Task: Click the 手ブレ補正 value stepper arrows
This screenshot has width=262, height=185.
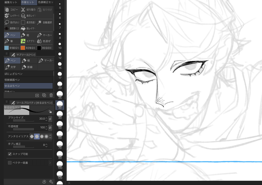Action: (46, 145)
